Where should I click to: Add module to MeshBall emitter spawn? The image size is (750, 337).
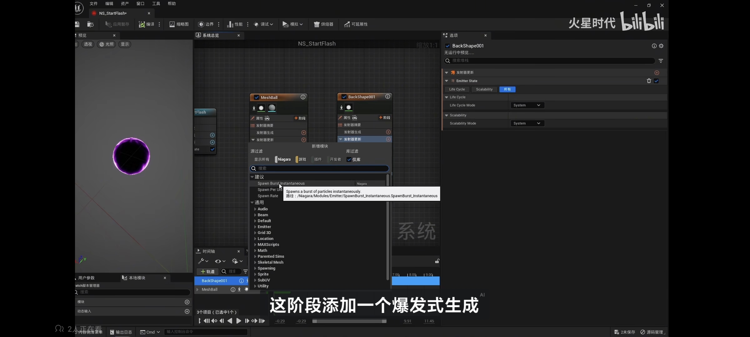pos(303,133)
